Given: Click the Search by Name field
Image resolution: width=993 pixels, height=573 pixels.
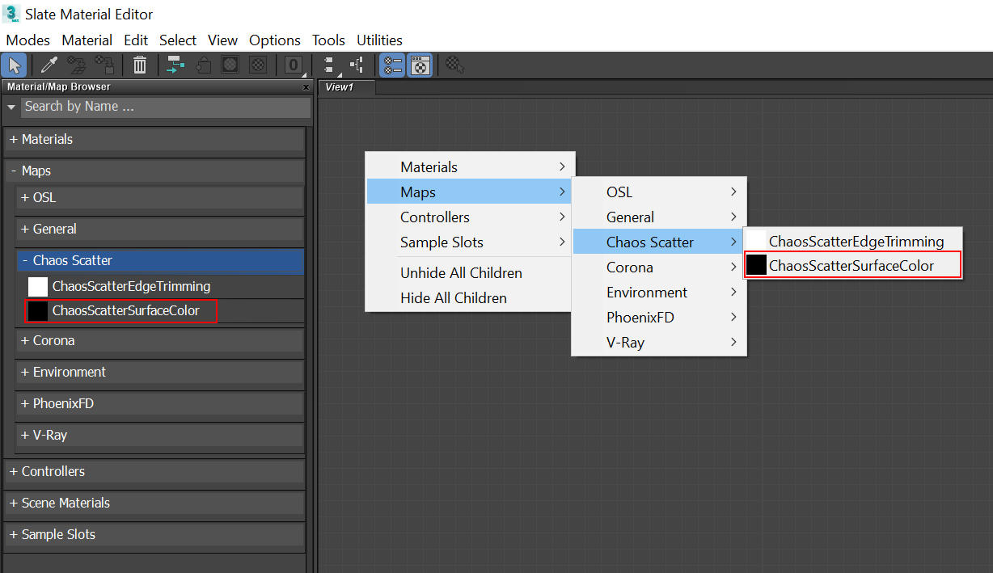Looking at the screenshot, I should [166, 107].
